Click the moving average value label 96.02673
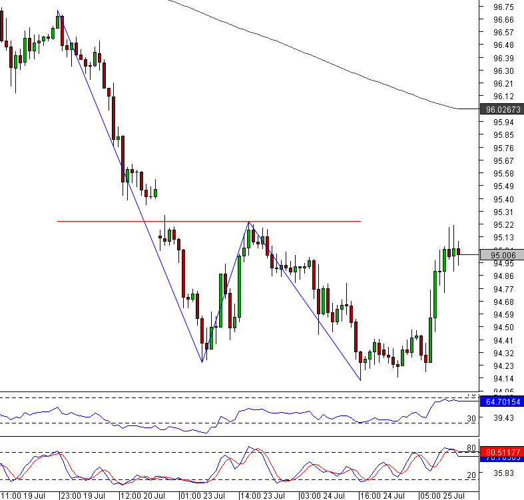 (503, 109)
